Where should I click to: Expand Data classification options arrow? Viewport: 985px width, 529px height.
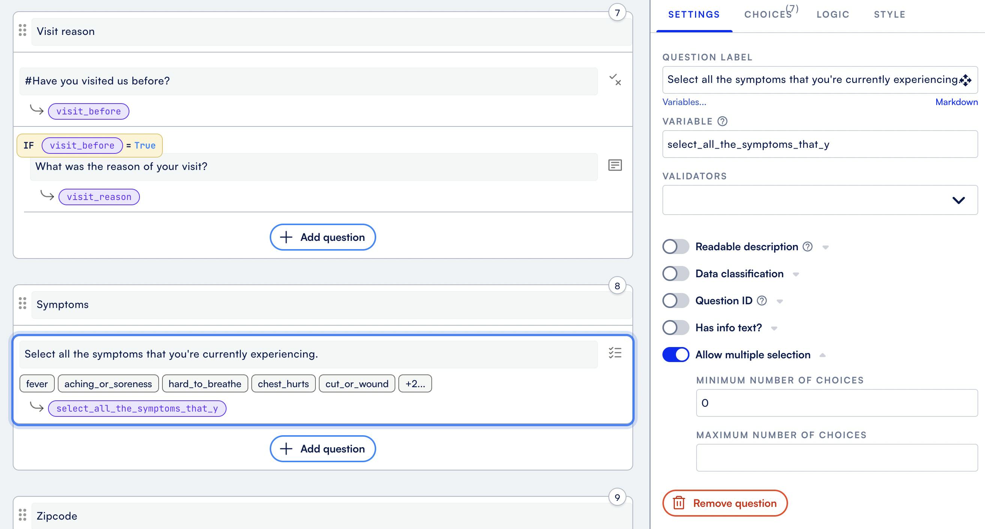tap(796, 274)
